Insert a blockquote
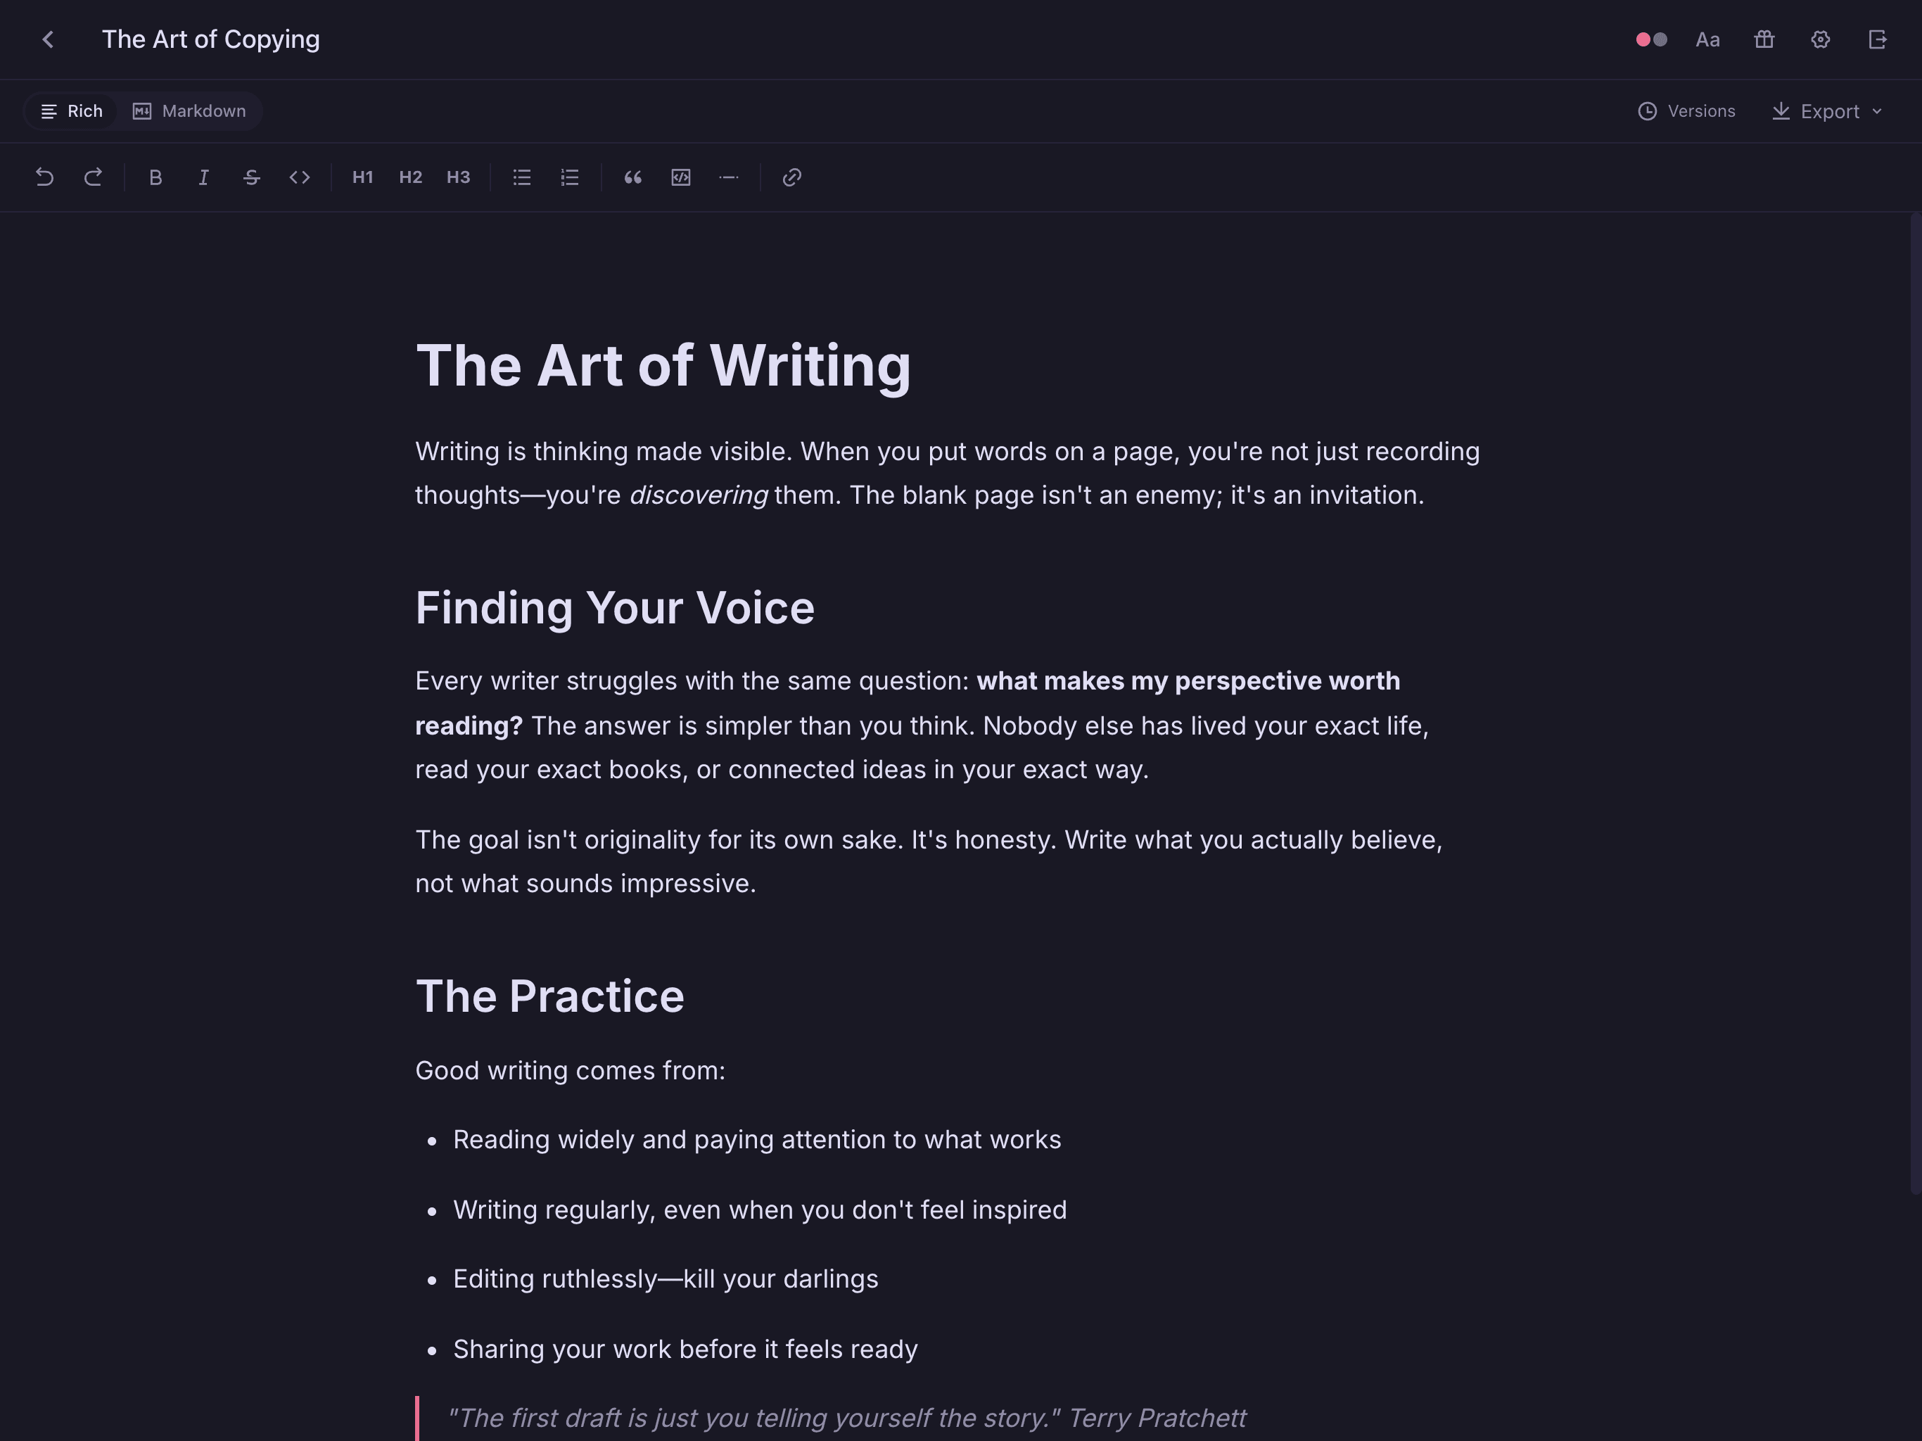 coord(632,177)
